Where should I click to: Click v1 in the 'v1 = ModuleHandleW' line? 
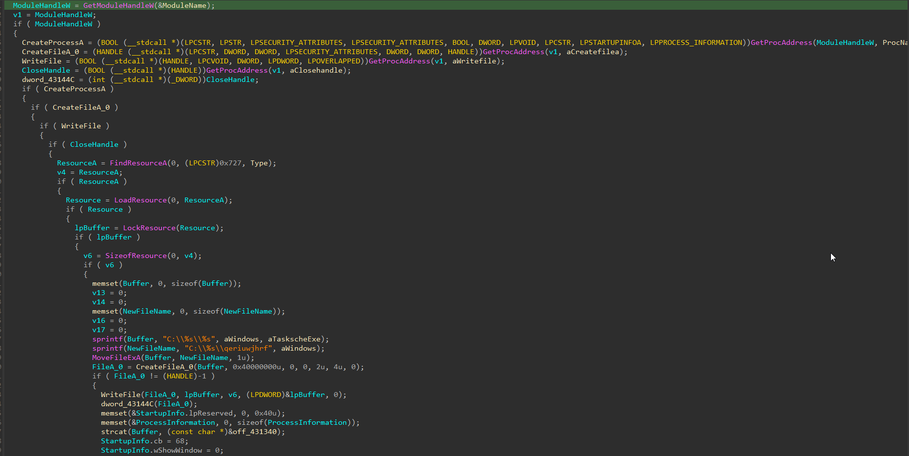point(18,15)
